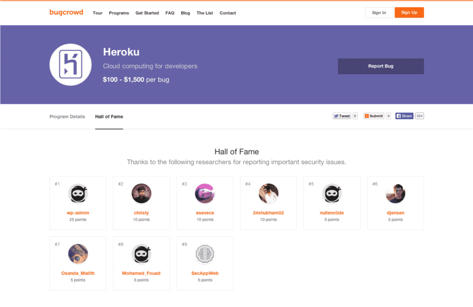
Task: Click the Tweet button
Action: point(342,116)
